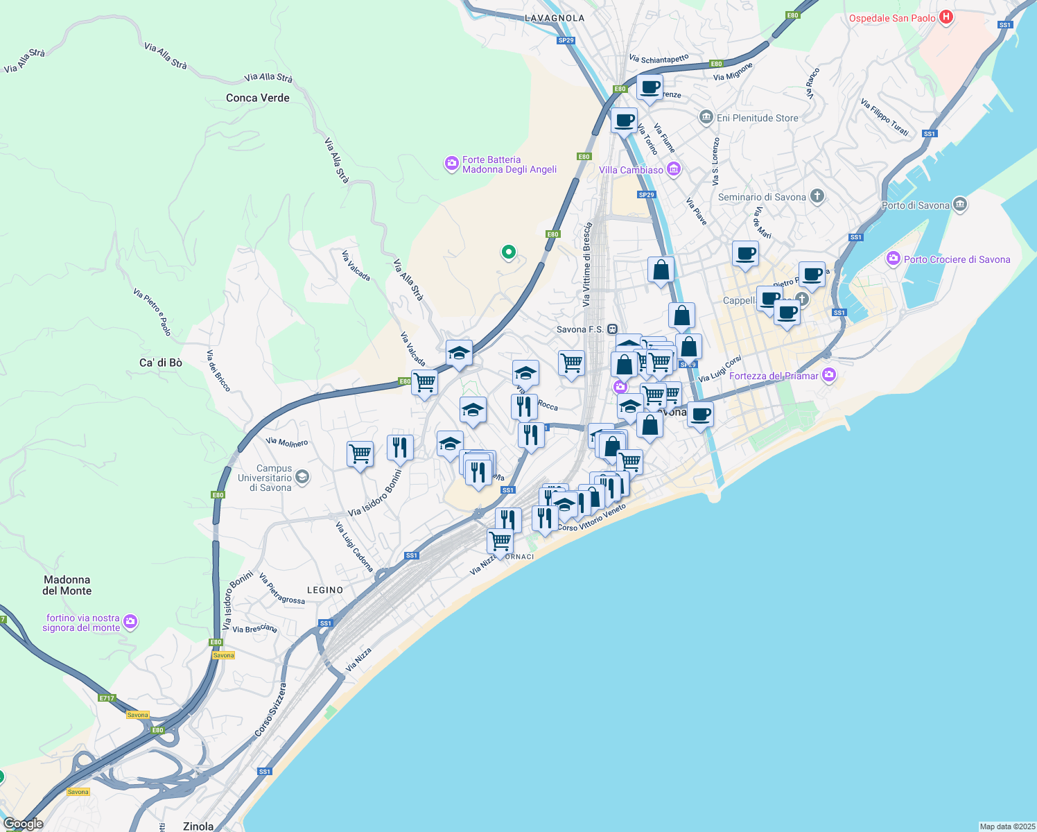
Task: Select the Eni Plenitude Store marker
Action: tap(706, 117)
